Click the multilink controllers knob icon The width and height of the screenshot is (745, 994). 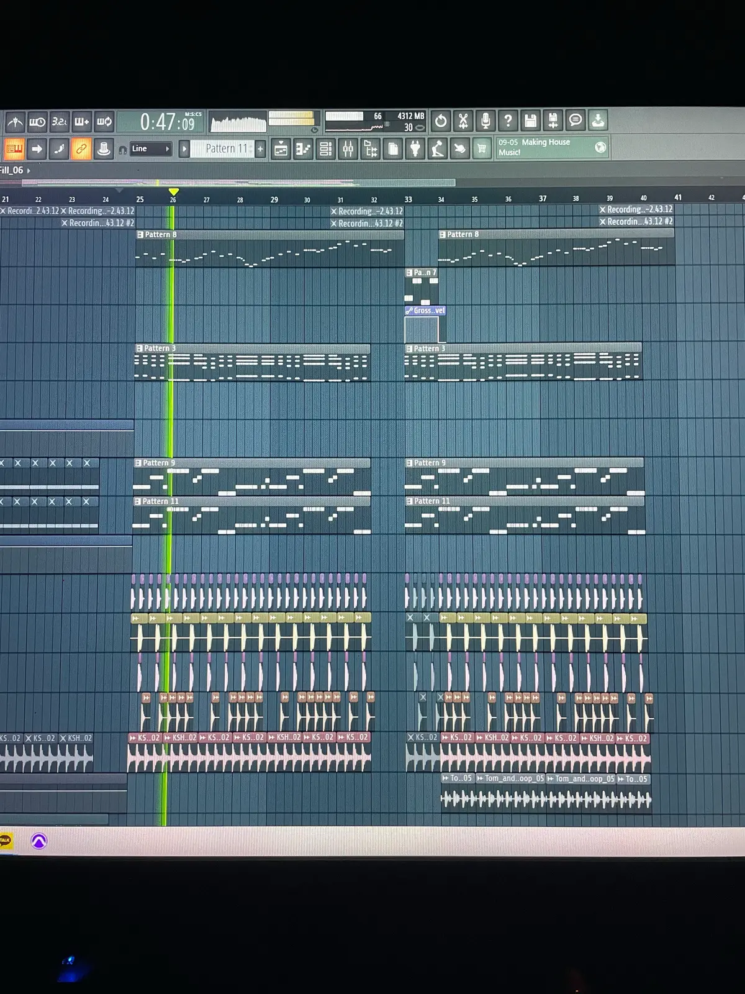coord(104,148)
